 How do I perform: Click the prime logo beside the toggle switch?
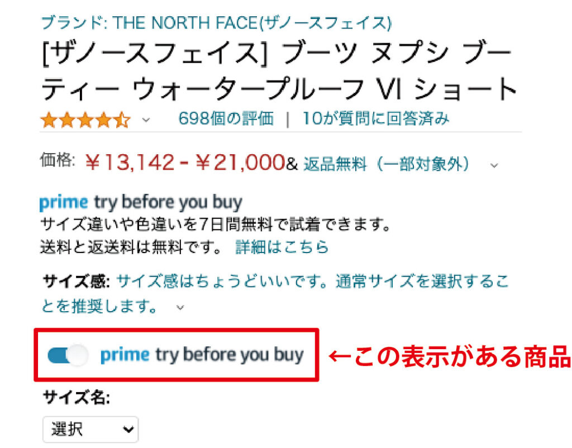[125, 355]
